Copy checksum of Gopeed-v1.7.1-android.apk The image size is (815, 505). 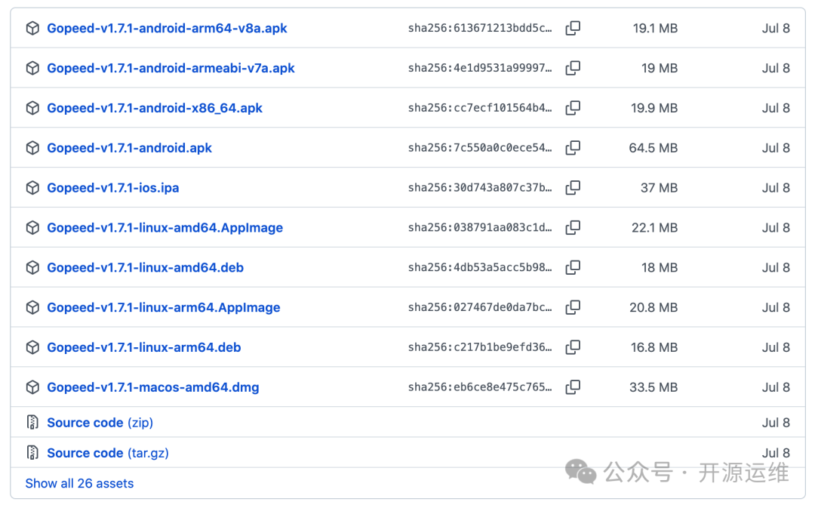573,148
